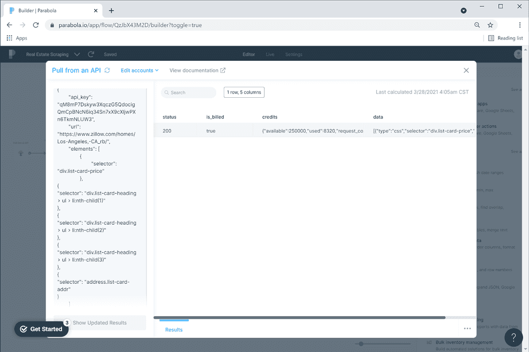Click the Show Updated Results button
This screenshot has height=352, width=529.
coord(100,322)
